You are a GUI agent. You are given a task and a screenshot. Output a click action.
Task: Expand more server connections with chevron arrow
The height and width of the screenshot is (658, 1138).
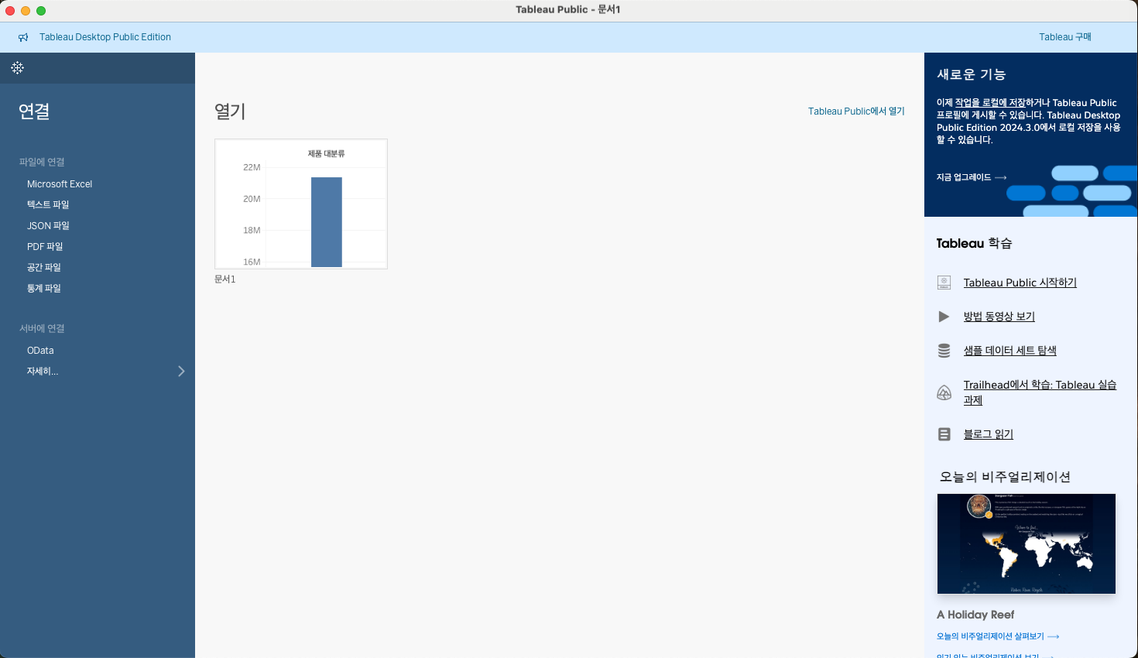coord(181,372)
